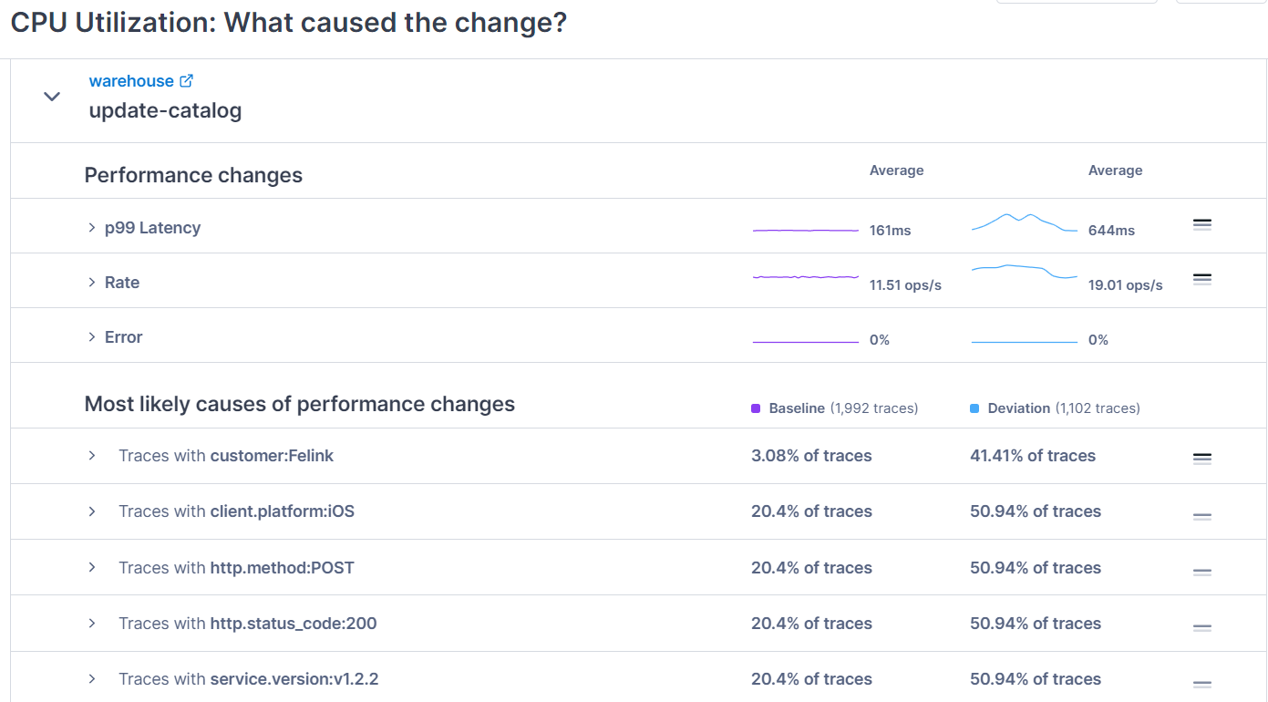
Task: Click the impact bars icon for Rate
Action: (x=1201, y=279)
